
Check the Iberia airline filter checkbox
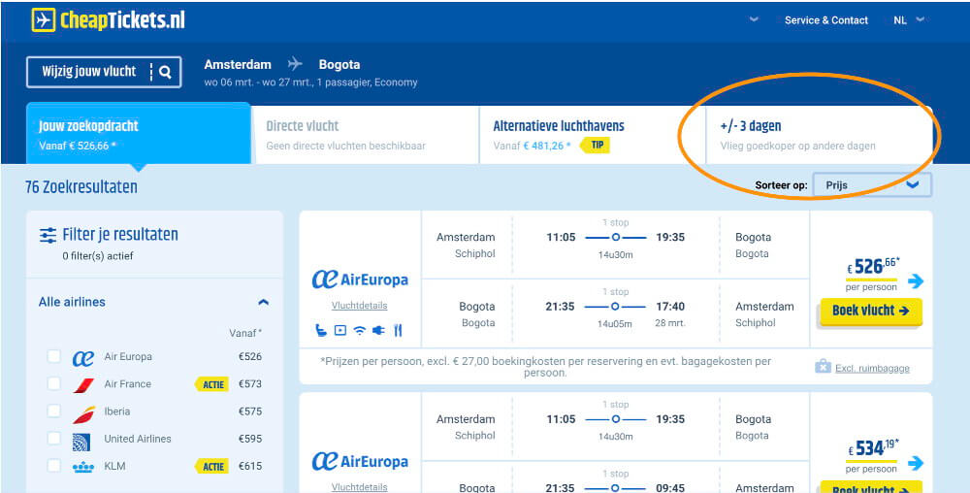(54, 411)
